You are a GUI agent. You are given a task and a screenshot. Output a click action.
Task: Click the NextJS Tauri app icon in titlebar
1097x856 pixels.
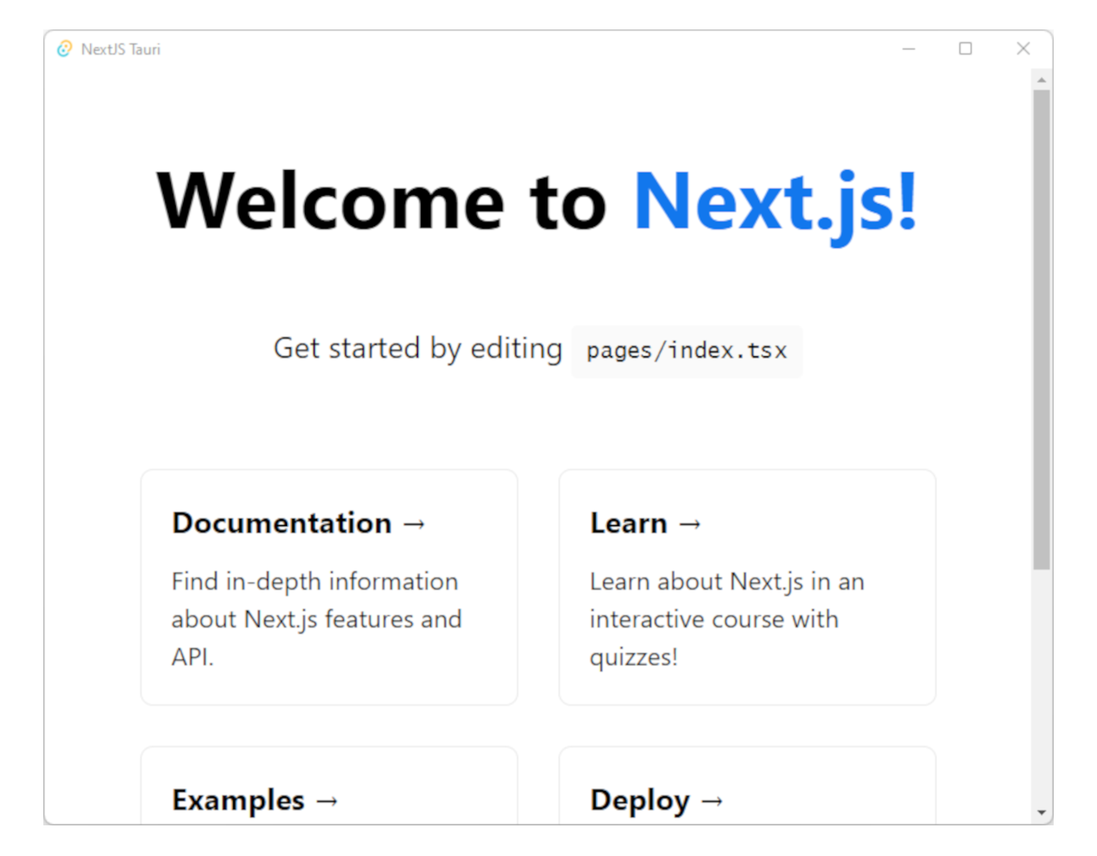(64, 49)
